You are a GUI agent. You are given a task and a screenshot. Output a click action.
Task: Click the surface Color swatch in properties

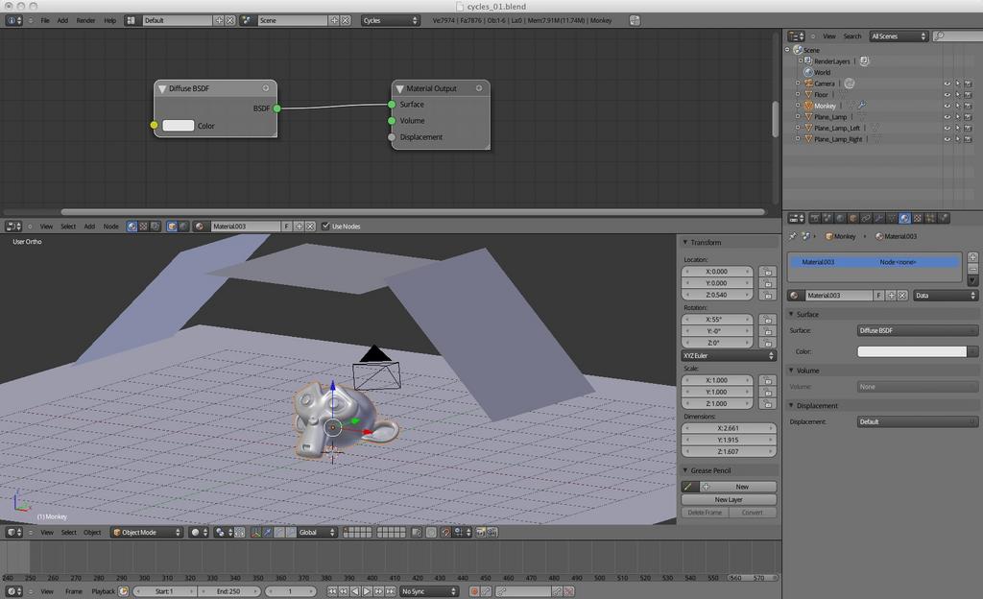(x=912, y=351)
